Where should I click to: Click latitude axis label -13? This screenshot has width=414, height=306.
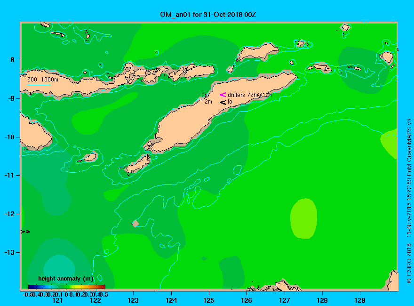10,252
